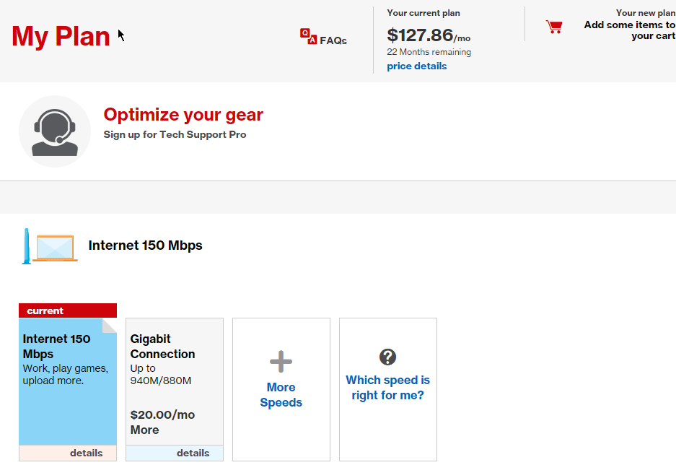Screen dimensions: 676x465
Task: Expand the More Speeds options
Action: [x=281, y=389]
